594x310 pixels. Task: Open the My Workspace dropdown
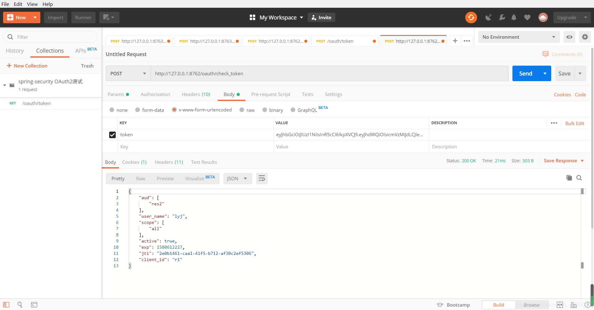(281, 17)
